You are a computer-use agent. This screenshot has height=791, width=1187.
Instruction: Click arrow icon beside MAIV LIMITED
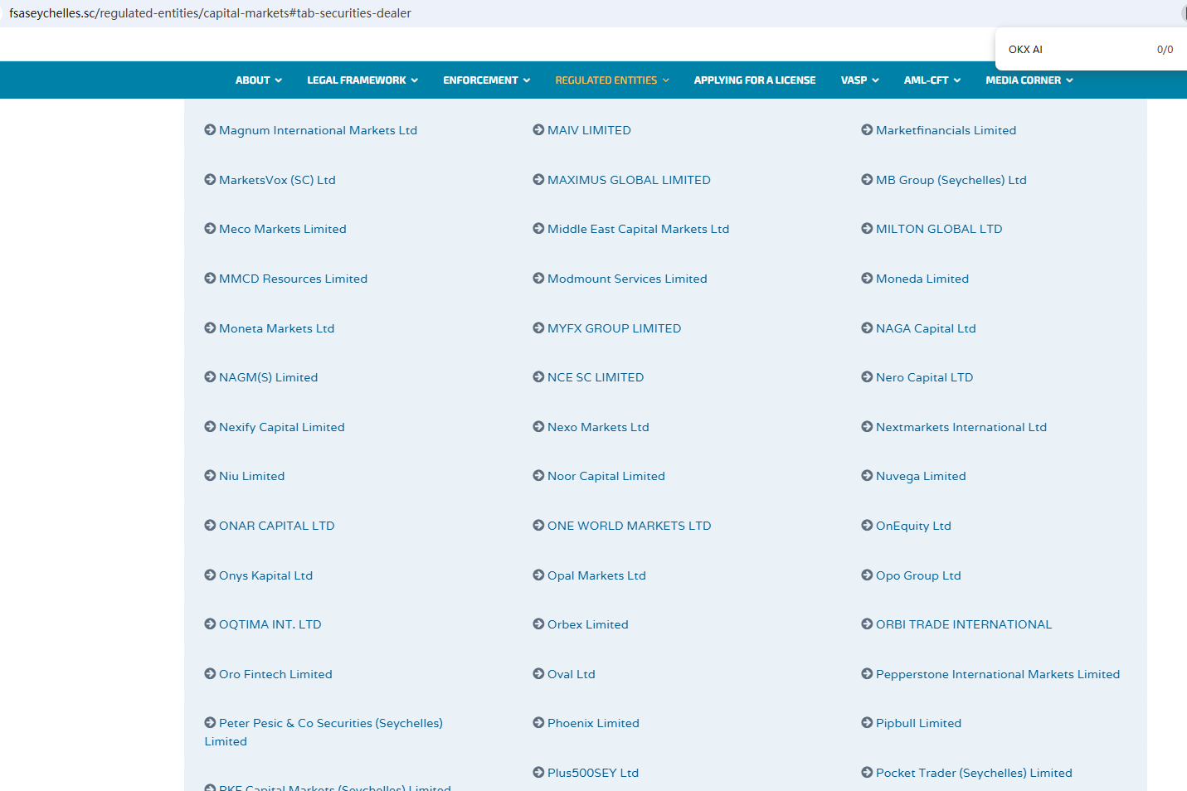[538, 130]
